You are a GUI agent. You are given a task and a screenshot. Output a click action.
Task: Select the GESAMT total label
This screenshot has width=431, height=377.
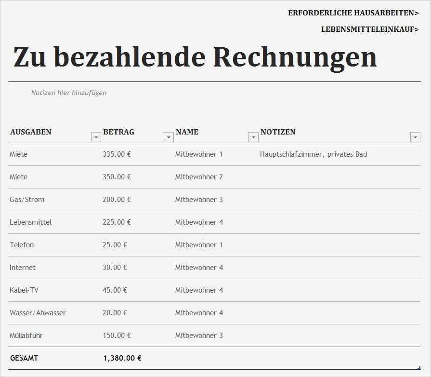pyautogui.click(x=24, y=358)
